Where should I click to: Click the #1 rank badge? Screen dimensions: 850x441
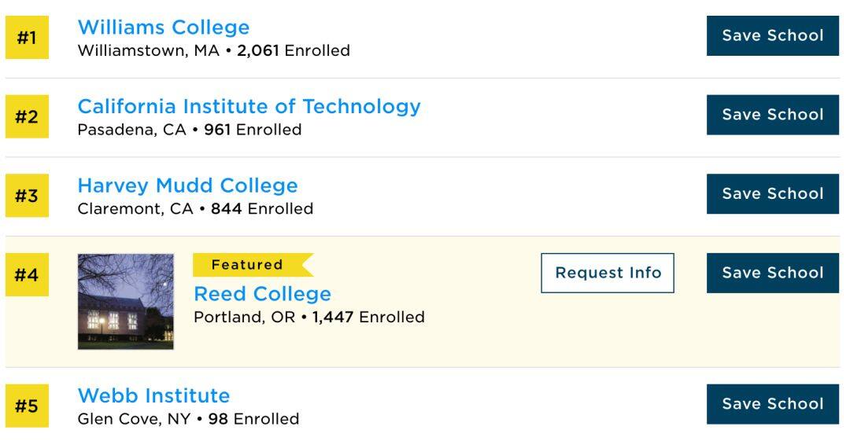27,38
